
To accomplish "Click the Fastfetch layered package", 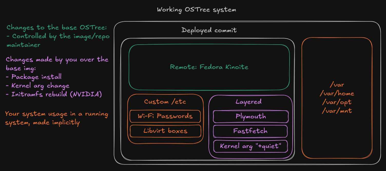I will 250,131.
